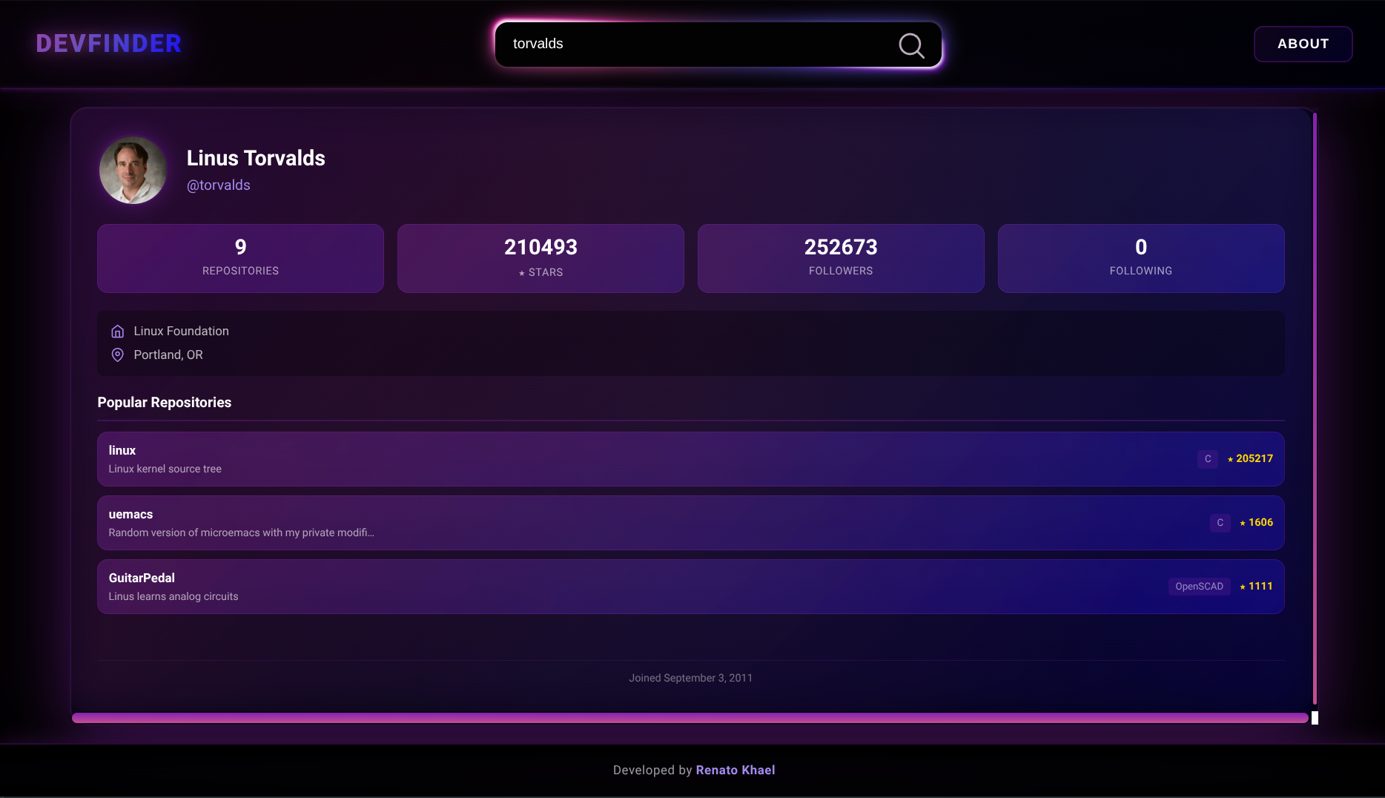Click the small star next to STARS label
The image size is (1385, 798).
tap(522, 274)
